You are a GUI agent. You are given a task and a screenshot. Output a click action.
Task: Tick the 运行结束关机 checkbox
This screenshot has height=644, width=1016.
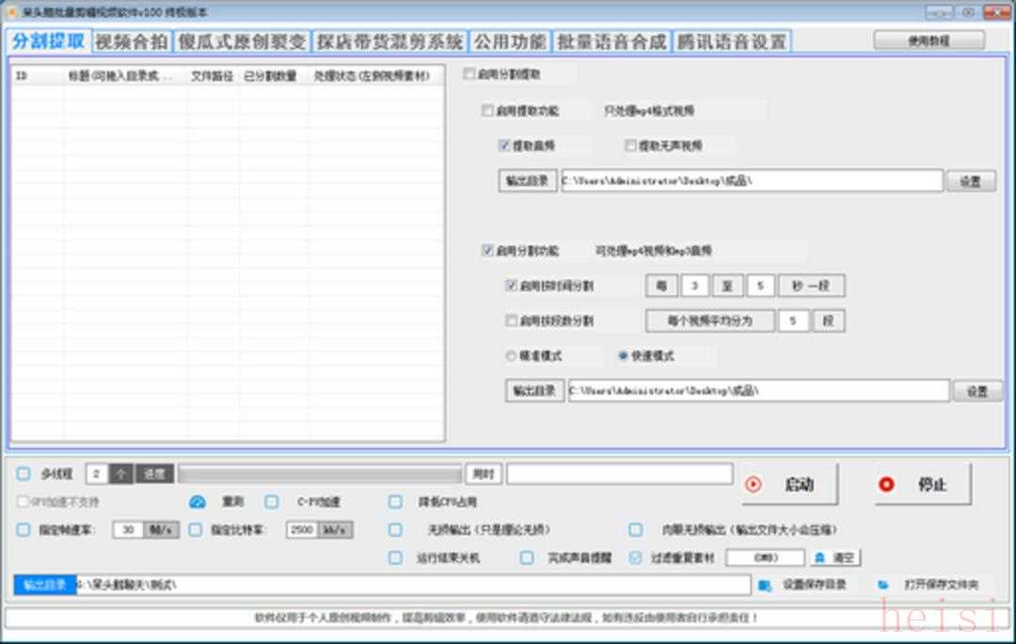coord(395,558)
